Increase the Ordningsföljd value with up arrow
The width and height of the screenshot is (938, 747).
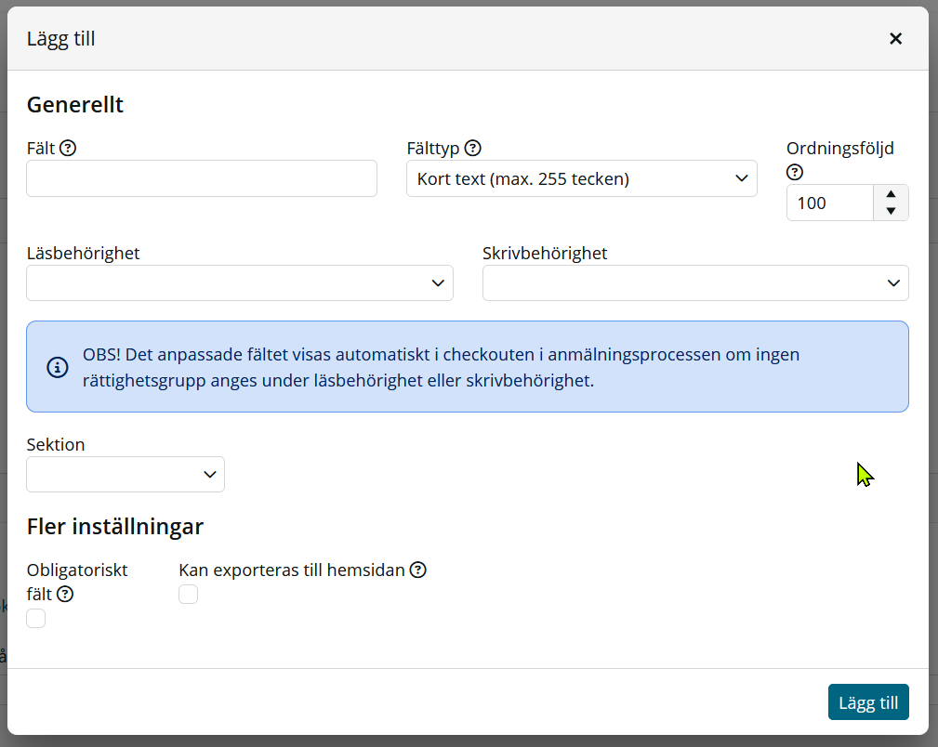pos(891,194)
